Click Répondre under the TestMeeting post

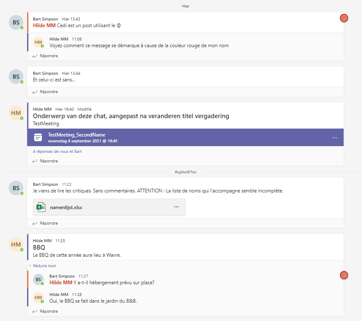click(45, 161)
